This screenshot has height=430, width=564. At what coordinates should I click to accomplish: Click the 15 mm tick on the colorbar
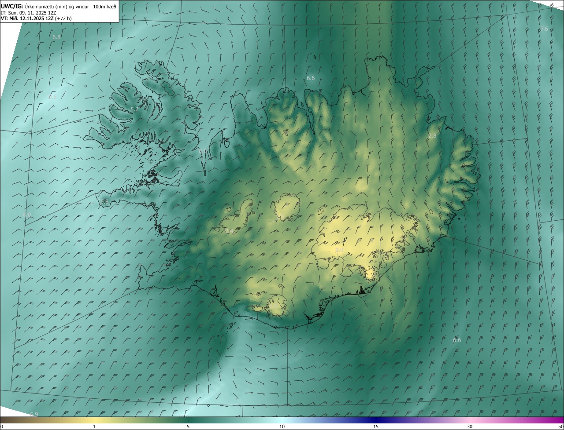click(376, 426)
